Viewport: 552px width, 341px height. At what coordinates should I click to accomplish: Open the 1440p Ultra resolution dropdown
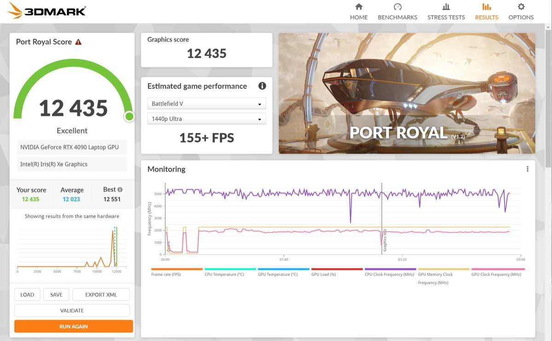tap(207, 119)
